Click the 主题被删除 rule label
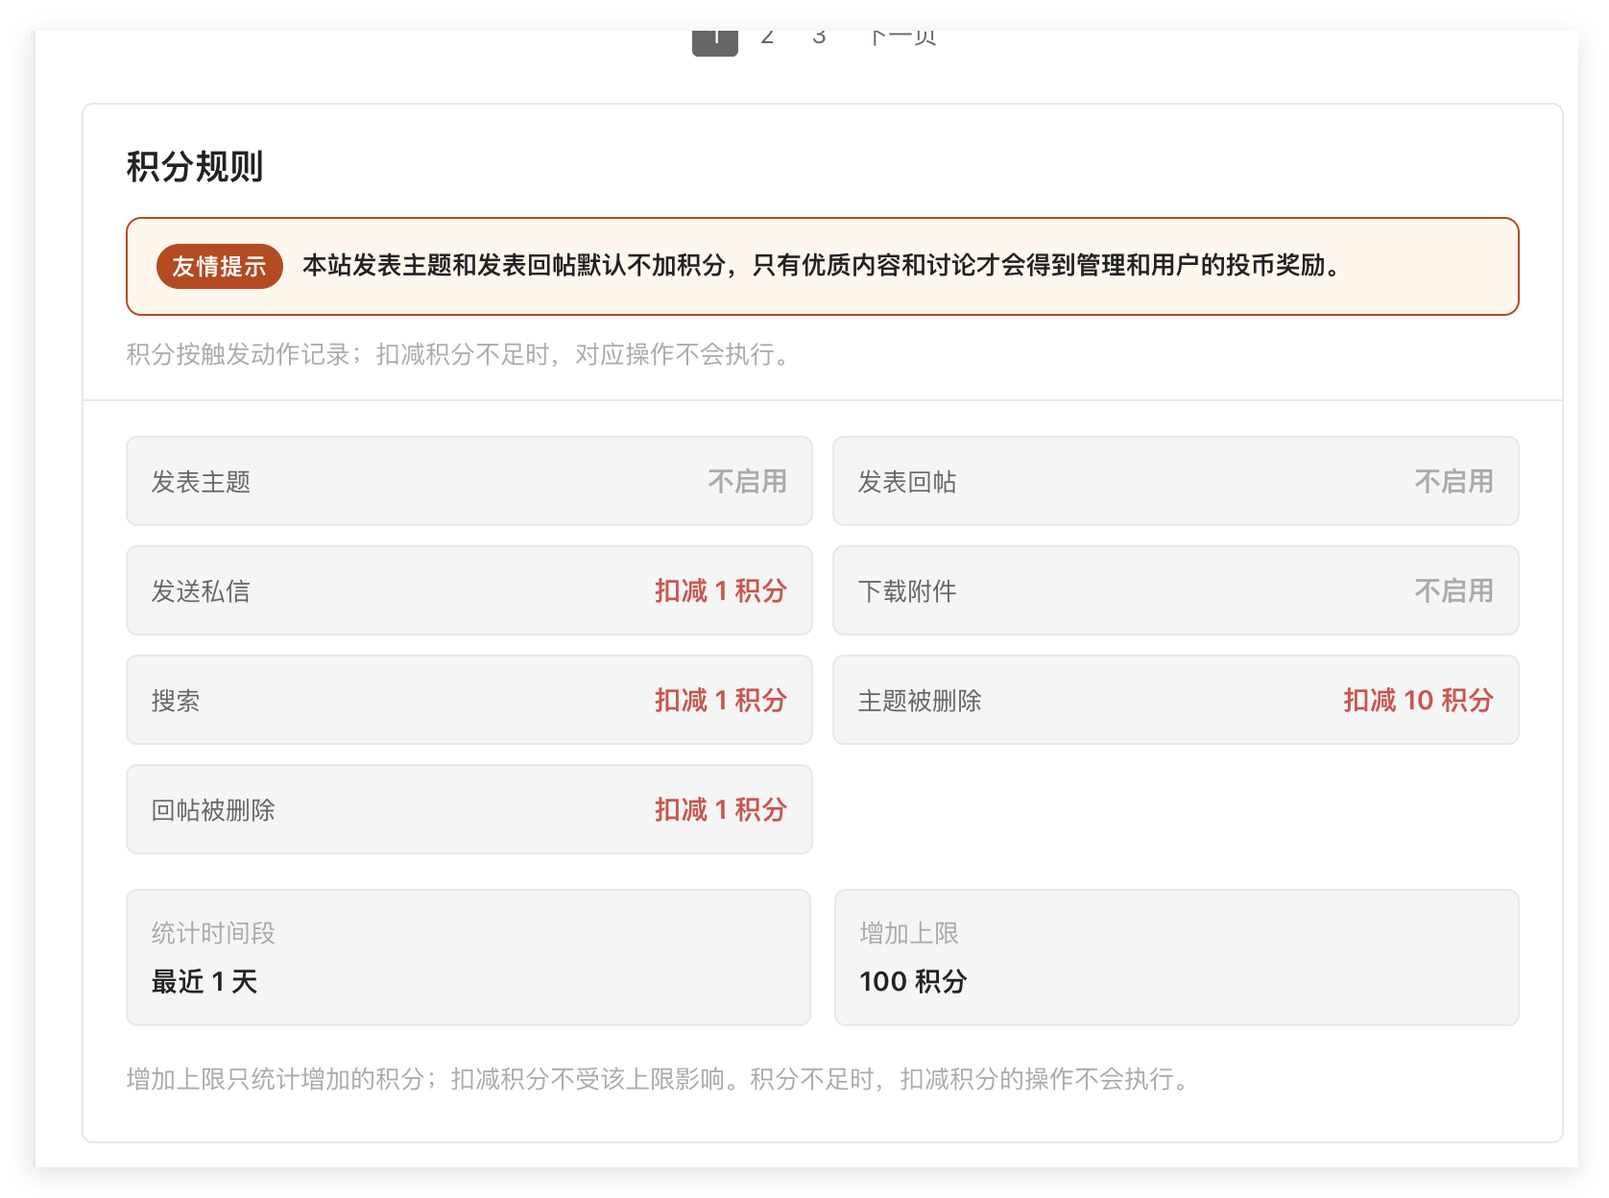Screen dimensions: 1609x1198 click(920, 700)
